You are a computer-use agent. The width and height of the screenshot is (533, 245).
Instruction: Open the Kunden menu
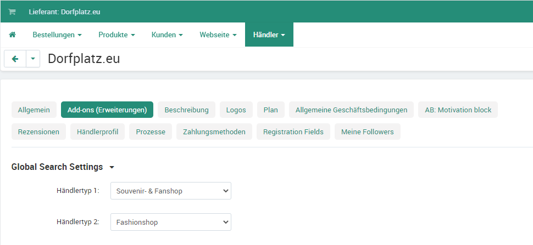click(x=167, y=35)
